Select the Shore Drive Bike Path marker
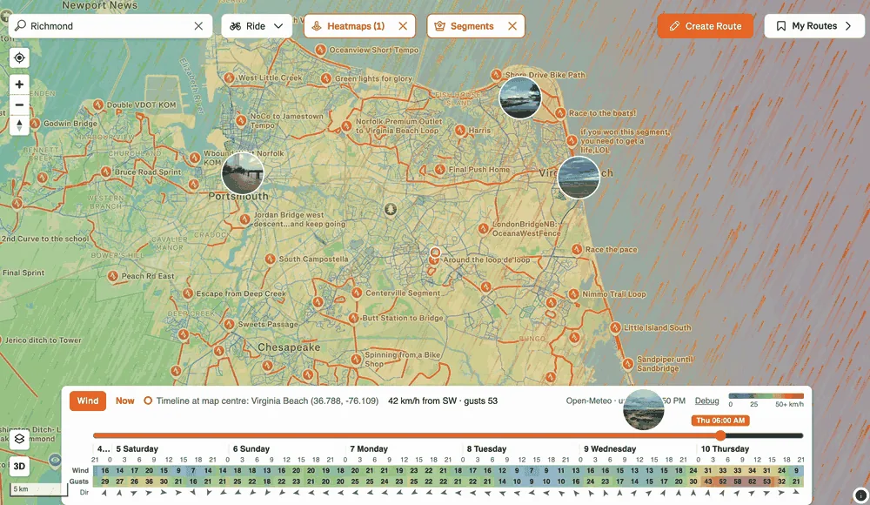The width and height of the screenshot is (870, 505). (496, 75)
